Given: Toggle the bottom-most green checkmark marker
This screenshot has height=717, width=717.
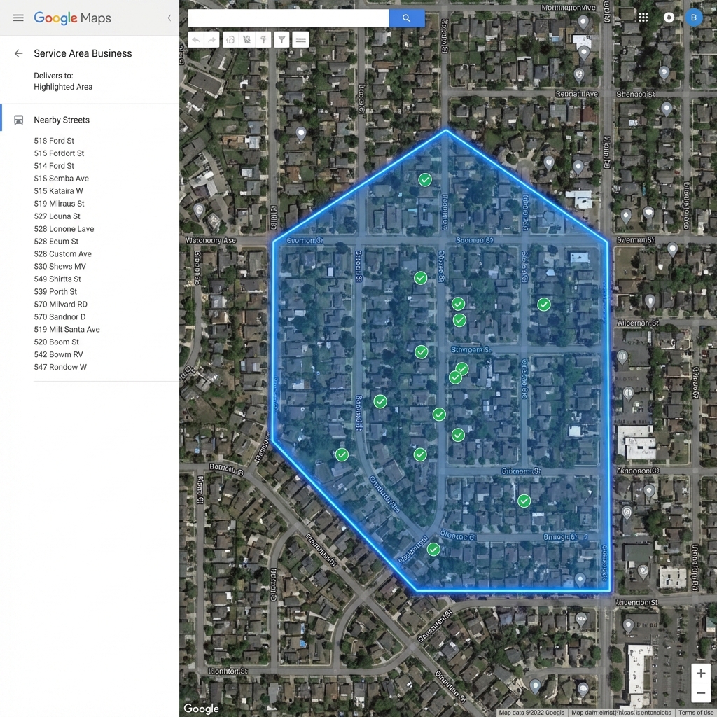Looking at the screenshot, I should click(x=433, y=550).
